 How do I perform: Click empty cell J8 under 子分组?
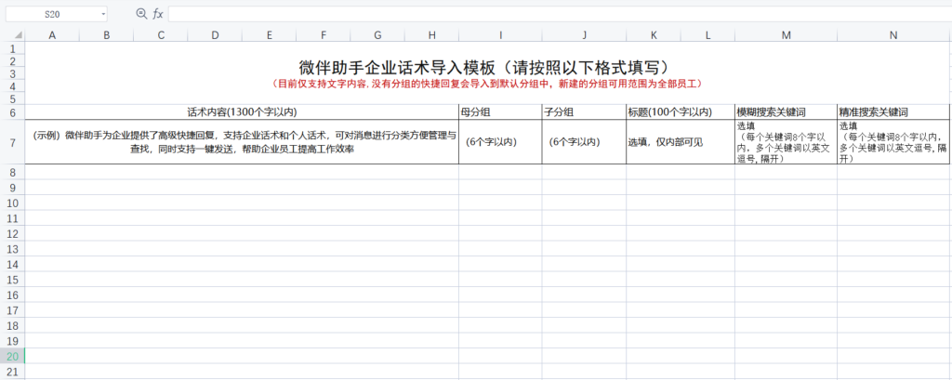(584, 172)
